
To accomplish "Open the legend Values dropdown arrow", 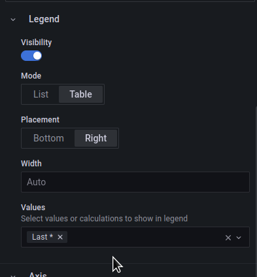I will click(239, 238).
